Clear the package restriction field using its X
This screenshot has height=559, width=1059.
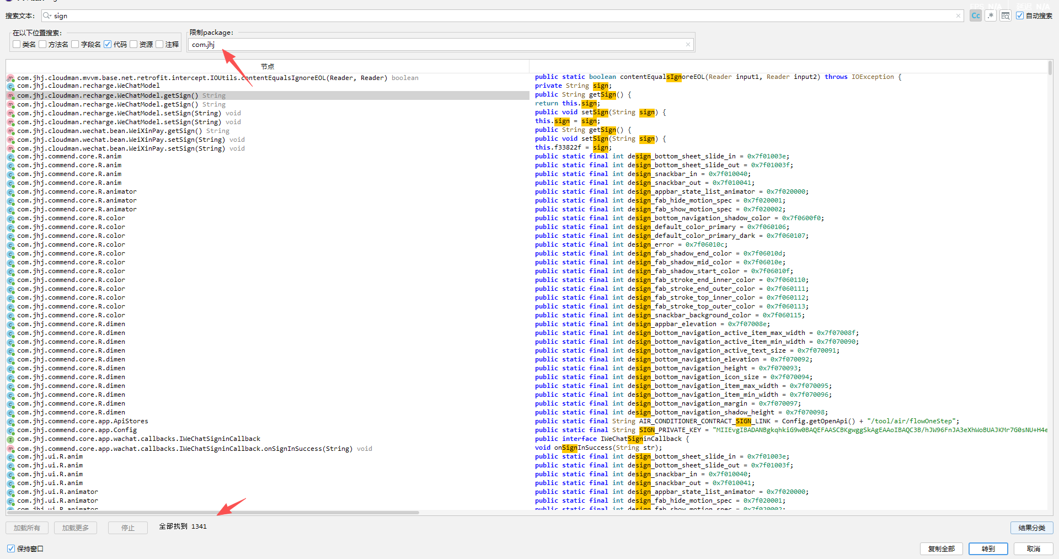pos(688,45)
